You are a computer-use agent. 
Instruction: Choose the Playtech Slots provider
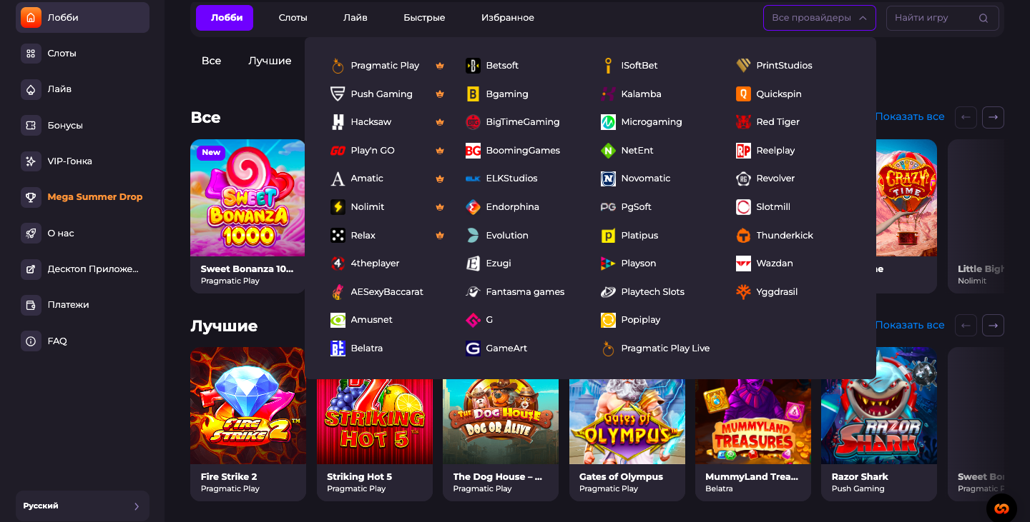pyautogui.click(x=642, y=292)
